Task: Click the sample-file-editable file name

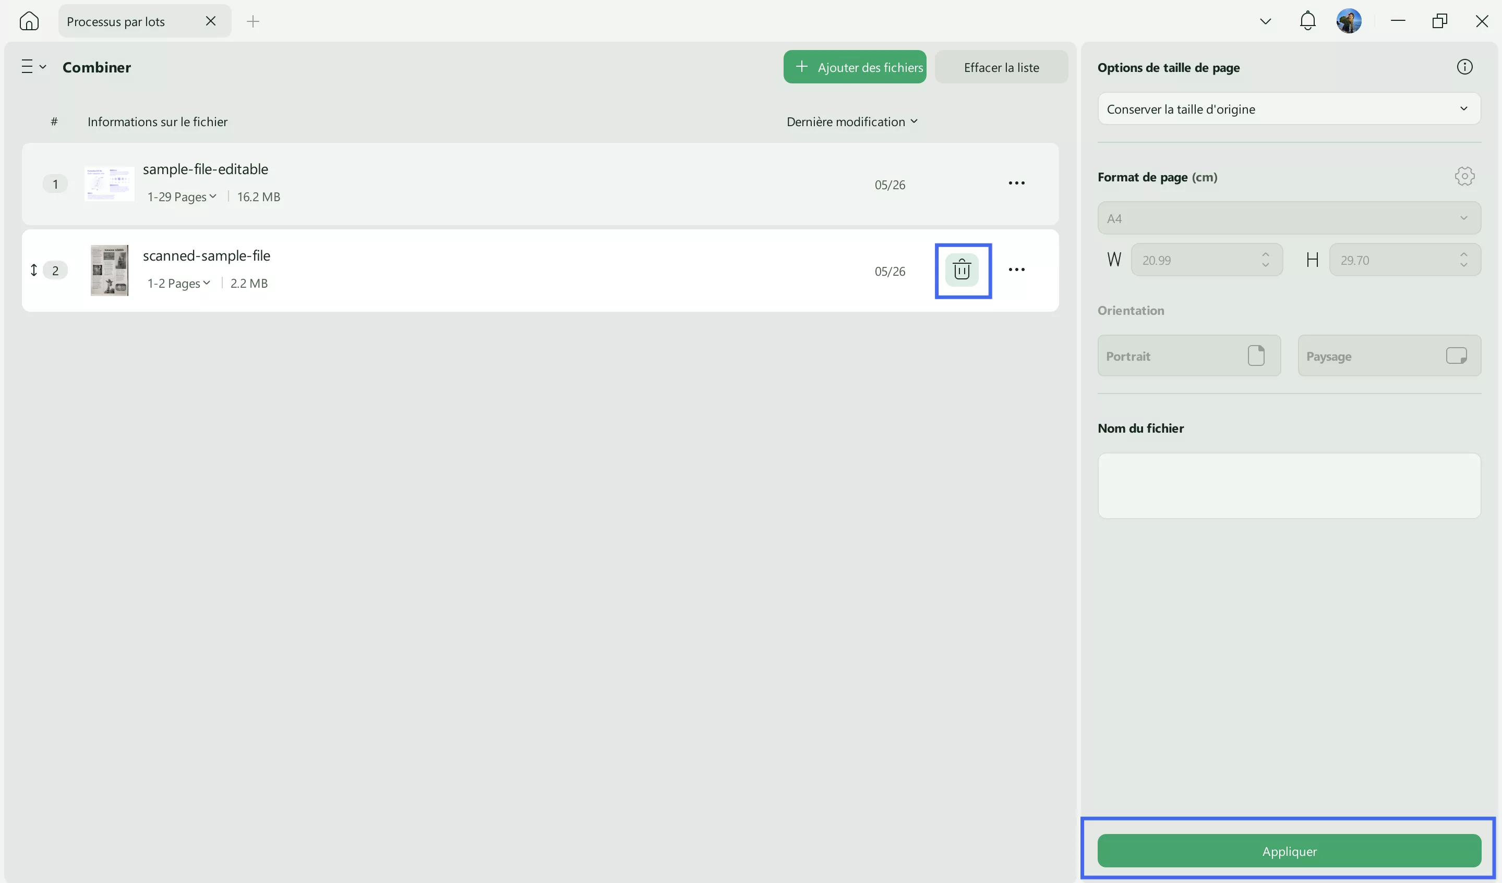Action: 205,169
